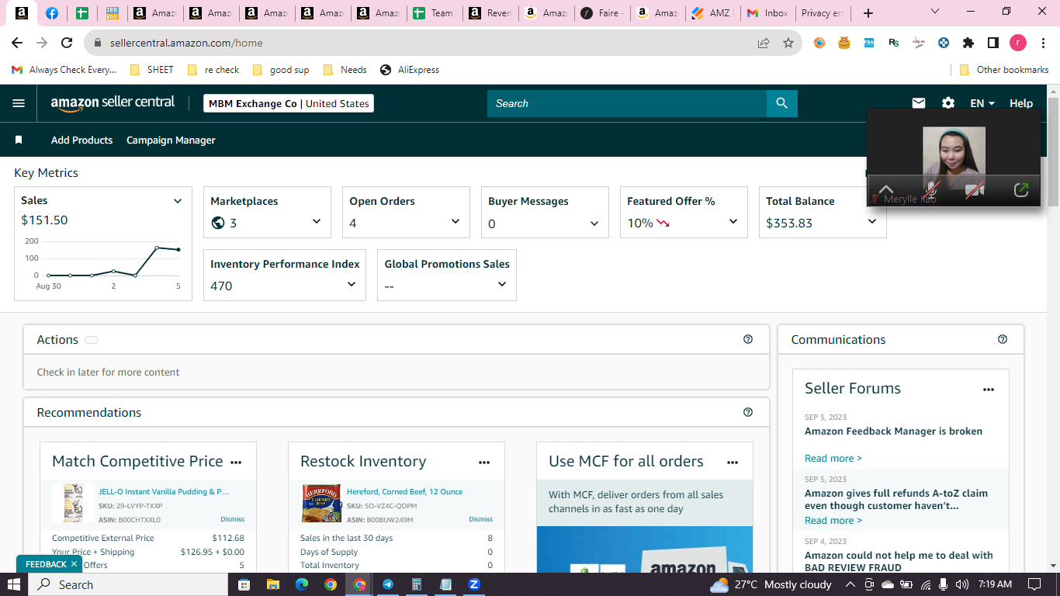Switch to the Privacy error tab
Image resolution: width=1060 pixels, height=596 pixels.
822,13
